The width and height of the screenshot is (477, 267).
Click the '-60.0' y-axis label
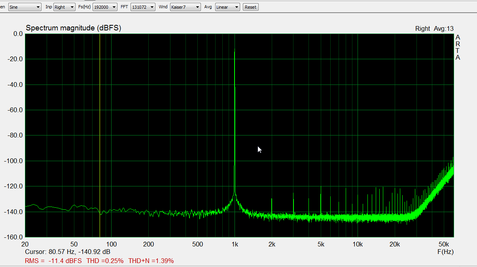[x=15, y=110]
